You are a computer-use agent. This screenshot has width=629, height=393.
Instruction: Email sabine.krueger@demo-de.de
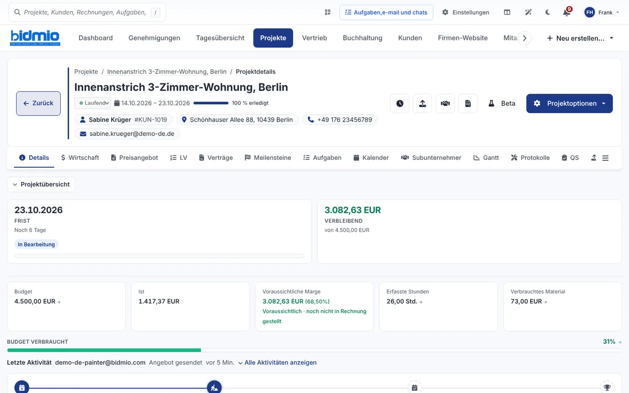127,134
